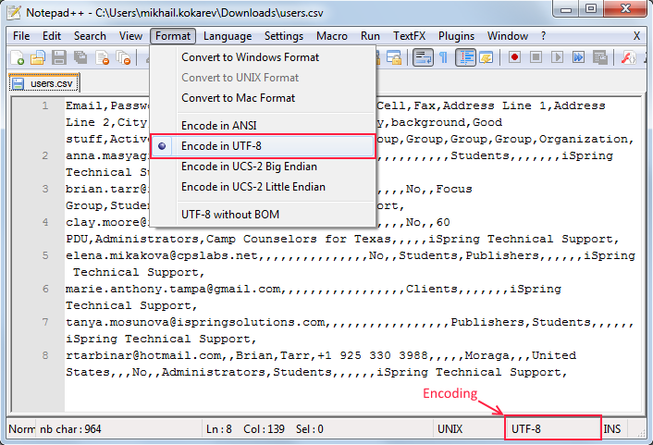Open the Settings menu

(284, 36)
